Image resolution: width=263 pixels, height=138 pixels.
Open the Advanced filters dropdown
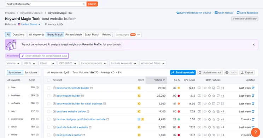pos(153,63)
